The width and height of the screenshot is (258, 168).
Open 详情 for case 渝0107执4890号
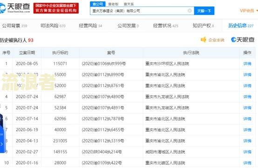click(x=247, y=97)
